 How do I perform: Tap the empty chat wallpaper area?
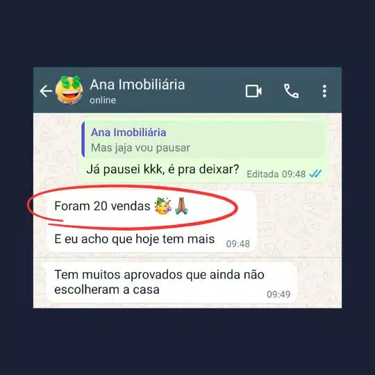click(299, 222)
